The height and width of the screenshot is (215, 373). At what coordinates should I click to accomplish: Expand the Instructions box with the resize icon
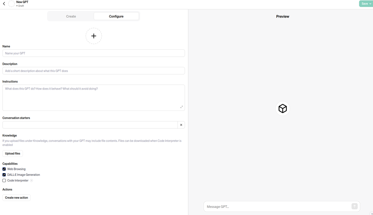[x=182, y=107]
